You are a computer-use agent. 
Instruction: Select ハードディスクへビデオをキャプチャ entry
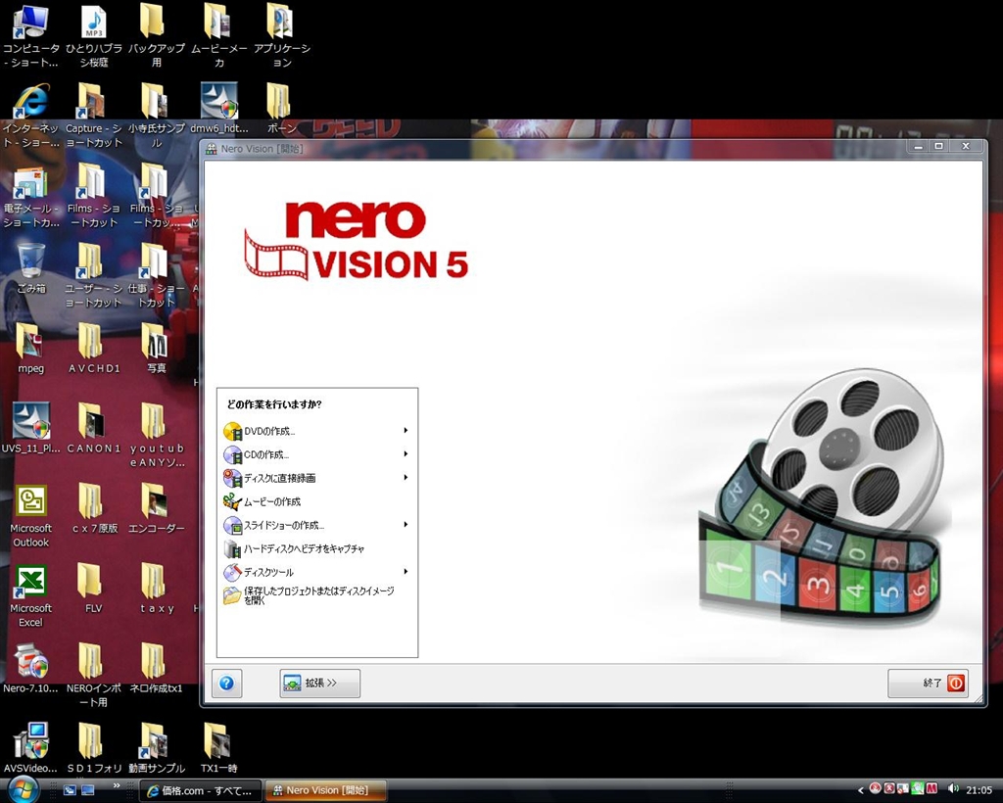304,548
